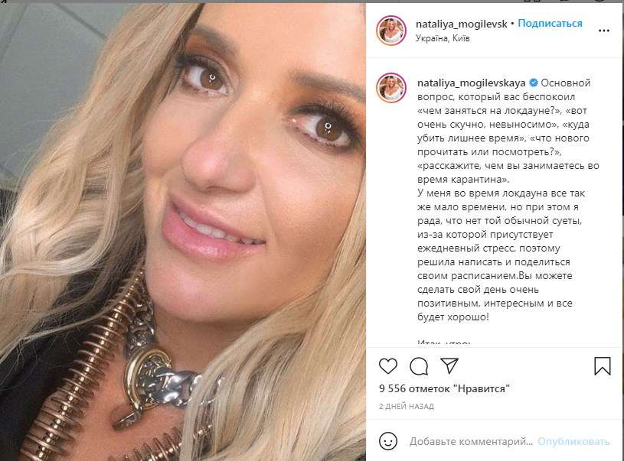Image resolution: width=624 pixels, height=461 pixels.
Task: Focus the Добавьте комментарий input field
Action: (x=471, y=442)
